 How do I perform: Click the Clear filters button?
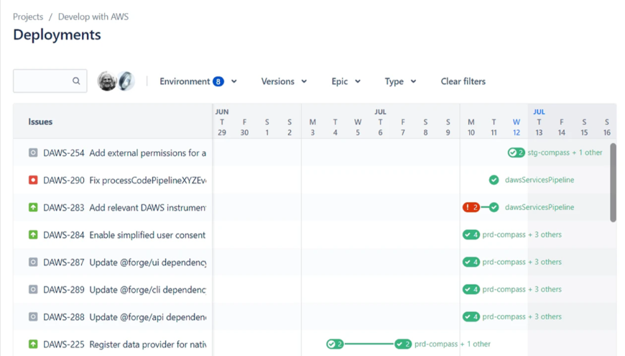(463, 81)
